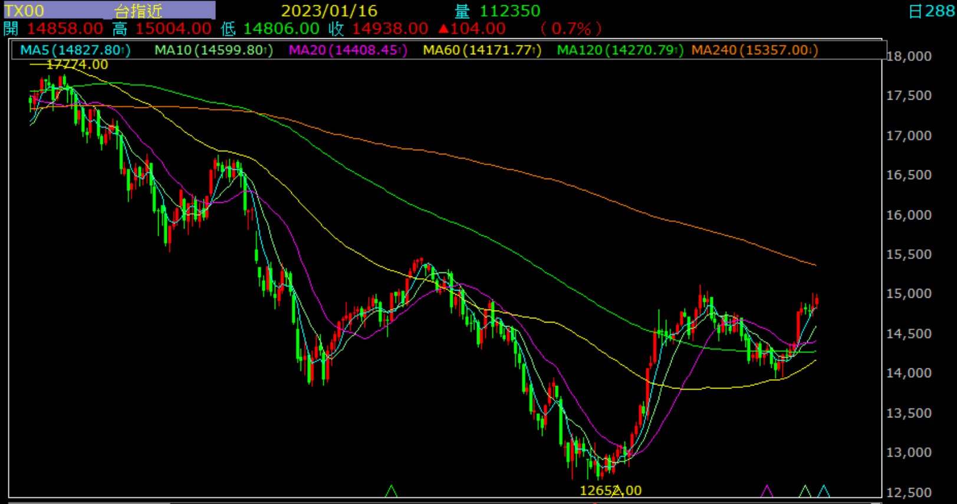The height and width of the screenshot is (504, 957).
Task: Click the 13,500 price axis label
Action: pos(909,413)
